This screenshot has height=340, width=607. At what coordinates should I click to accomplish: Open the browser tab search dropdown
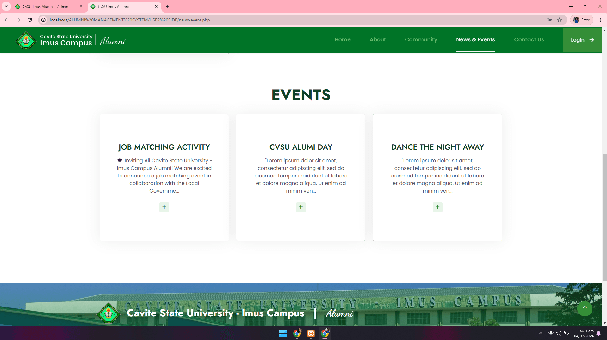(6, 6)
